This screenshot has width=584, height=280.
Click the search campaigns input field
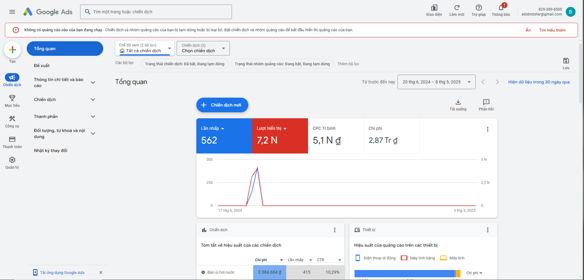(x=156, y=12)
